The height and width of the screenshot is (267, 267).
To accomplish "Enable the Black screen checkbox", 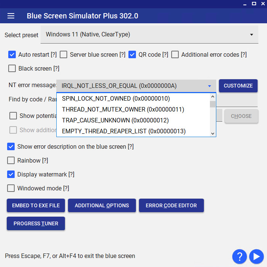I will pyautogui.click(x=12, y=68).
